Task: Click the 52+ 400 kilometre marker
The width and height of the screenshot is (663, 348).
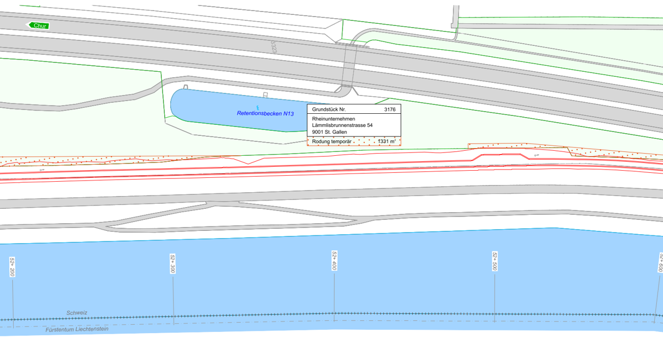Action: (x=334, y=261)
